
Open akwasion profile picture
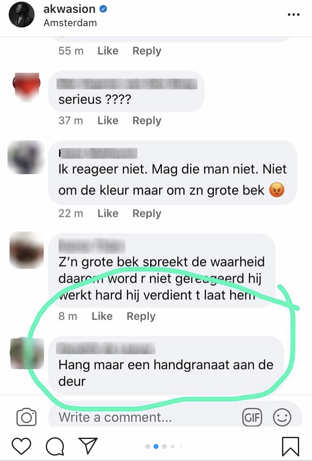pos(22,15)
